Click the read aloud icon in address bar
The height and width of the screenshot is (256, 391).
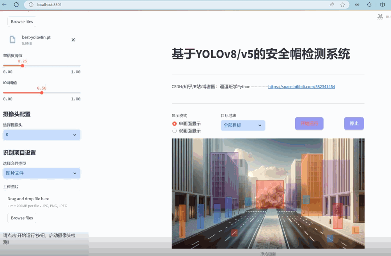[x=332, y=5]
